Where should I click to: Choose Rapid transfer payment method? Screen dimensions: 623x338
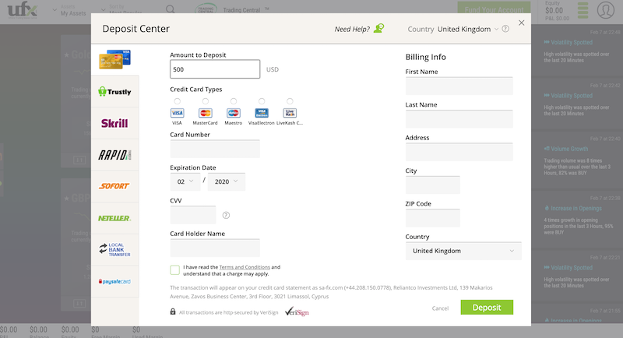click(x=114, y=155)
